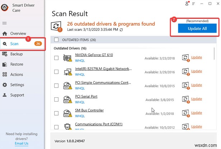Open the Settings section
Screen dimensions: 221x149
tap(17, 85)
